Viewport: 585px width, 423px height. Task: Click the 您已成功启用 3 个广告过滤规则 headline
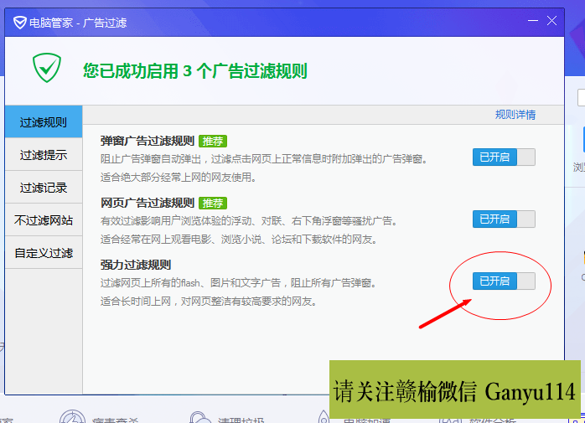pos(194,71)
